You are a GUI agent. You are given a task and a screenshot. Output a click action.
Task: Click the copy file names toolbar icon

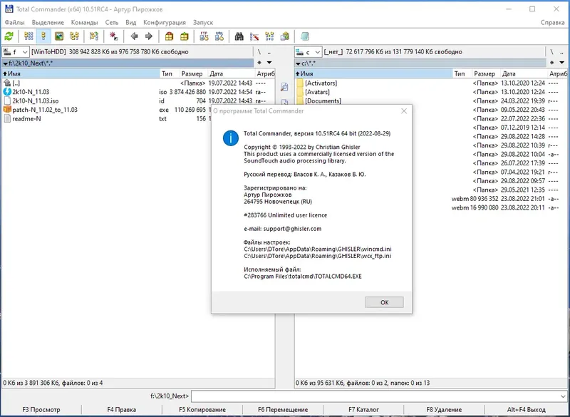[285, 36]
